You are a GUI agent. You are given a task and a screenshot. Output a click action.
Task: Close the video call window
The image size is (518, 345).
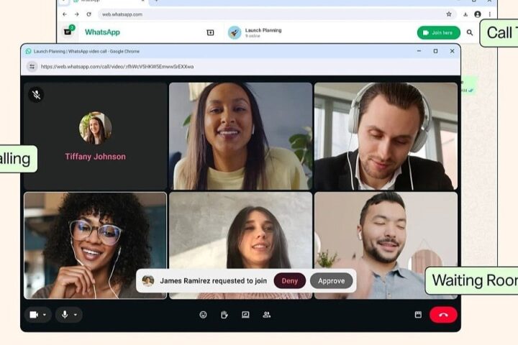(452, 51)
